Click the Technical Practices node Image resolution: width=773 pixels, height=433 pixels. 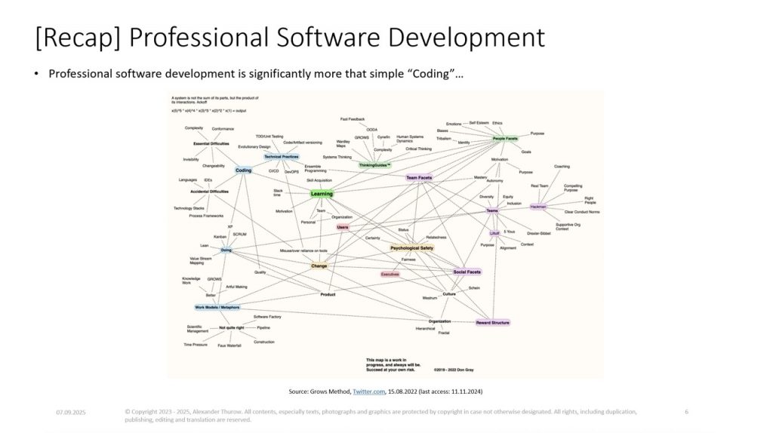tap(281, 156)
